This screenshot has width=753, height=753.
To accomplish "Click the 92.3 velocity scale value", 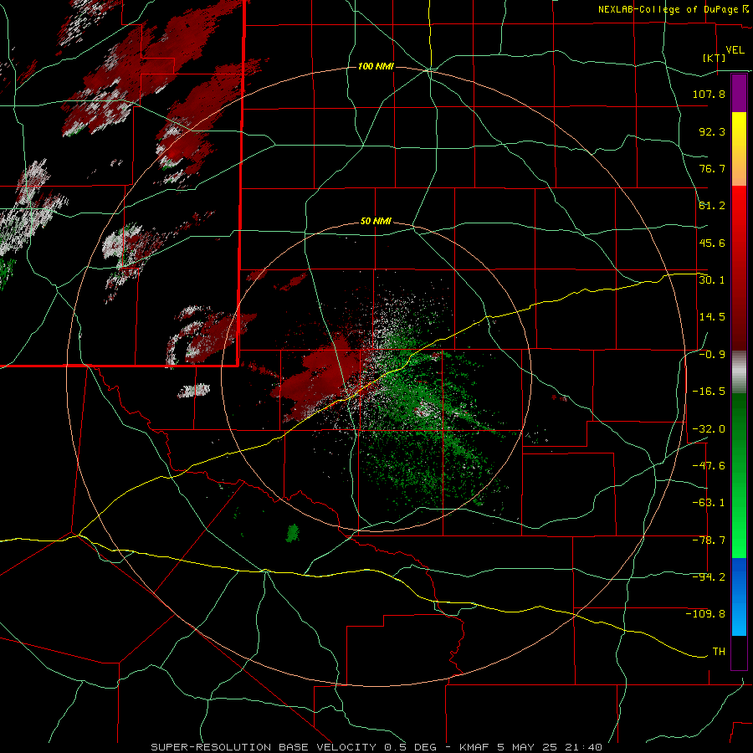I will [712, 131].
